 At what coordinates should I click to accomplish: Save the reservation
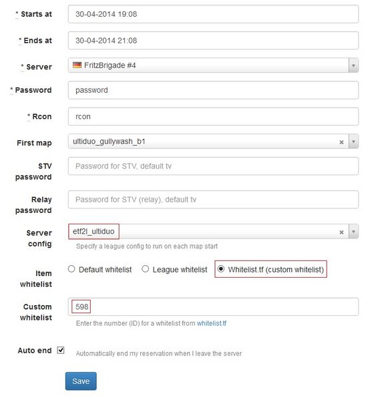pos(81,381)
